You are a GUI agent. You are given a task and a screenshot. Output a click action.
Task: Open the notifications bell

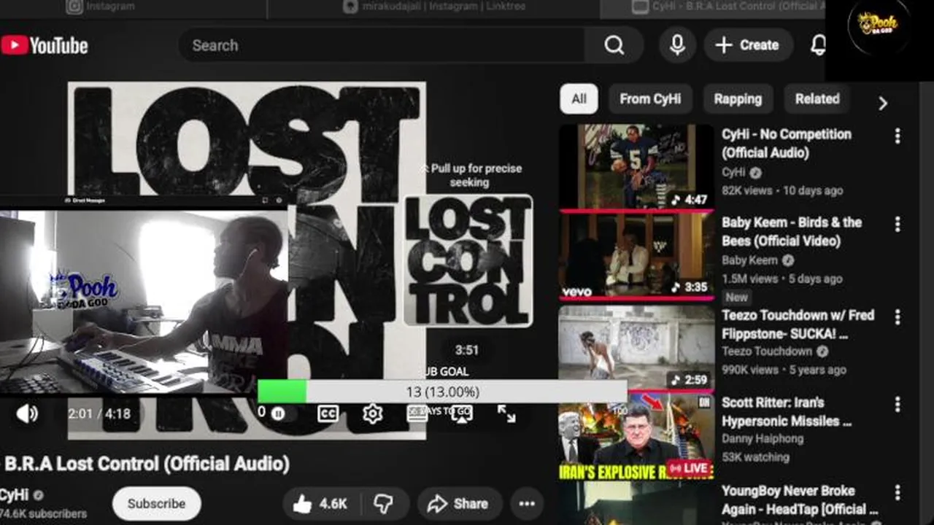coord(818,45)
